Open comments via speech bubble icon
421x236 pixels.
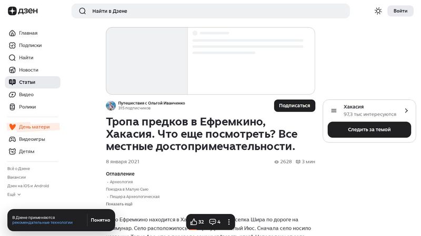click(x=213, y=222)
